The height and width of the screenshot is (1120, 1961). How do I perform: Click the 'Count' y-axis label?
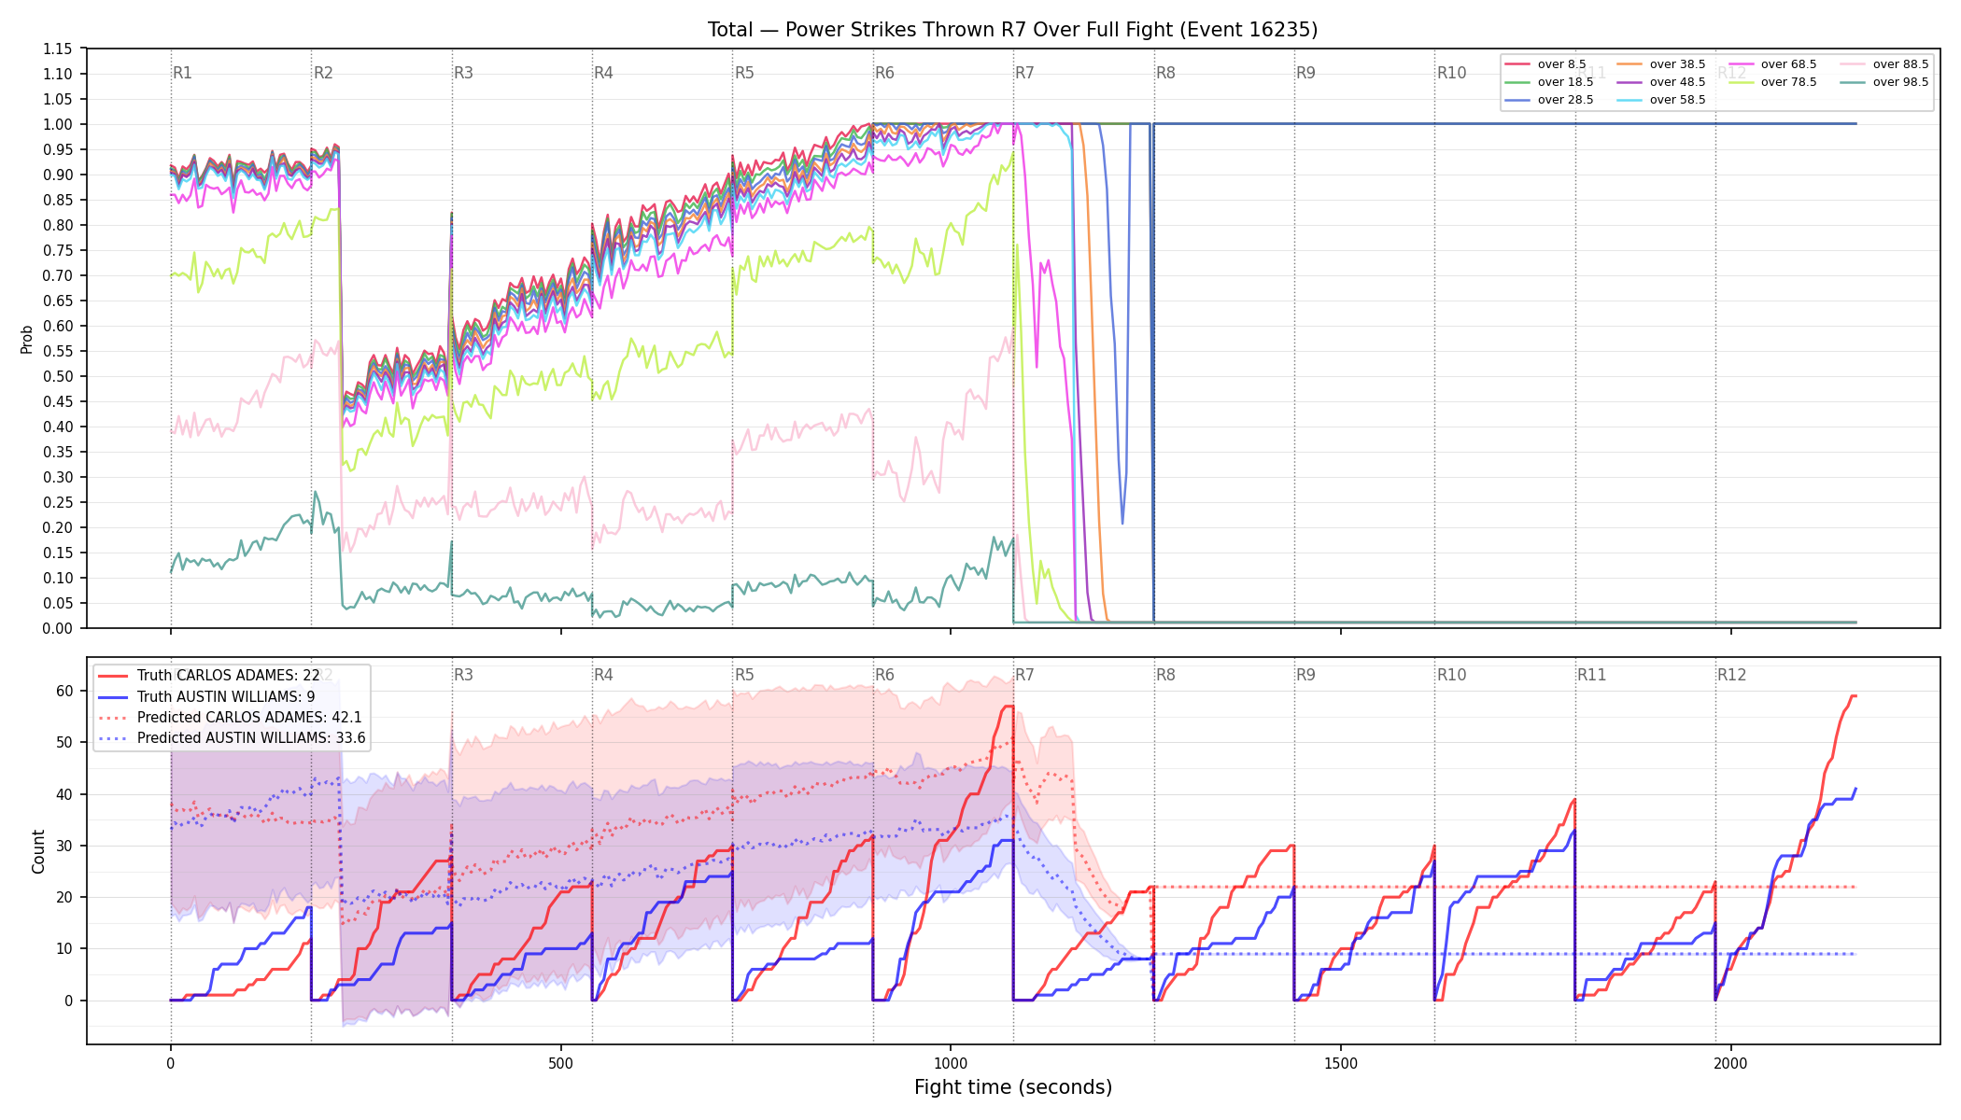click(x=38, y=851)
